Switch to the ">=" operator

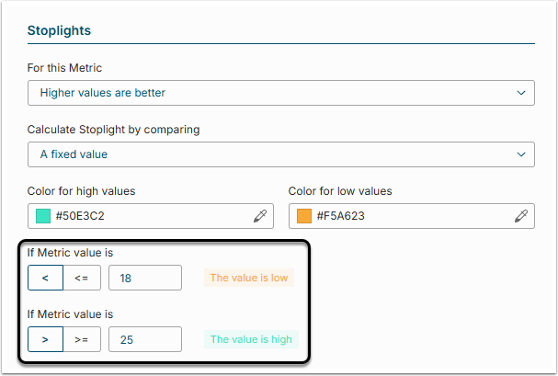click(x=81, y=339)
